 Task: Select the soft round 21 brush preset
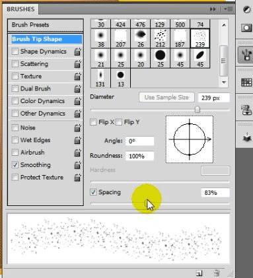coord(100,58)
